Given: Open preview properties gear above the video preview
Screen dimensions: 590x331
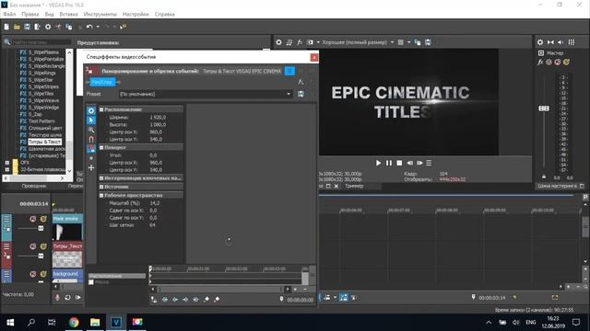Looking at the screenshot, I should 278,42.
